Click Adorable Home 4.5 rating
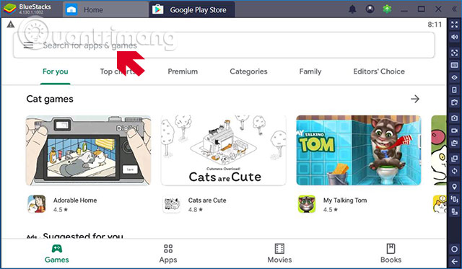 coord(61,210)
